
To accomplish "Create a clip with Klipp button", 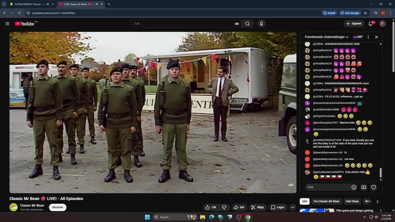I will coord(257,207).
